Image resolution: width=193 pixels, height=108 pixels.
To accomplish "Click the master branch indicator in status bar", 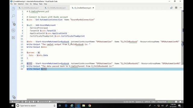I will (15, 102).
